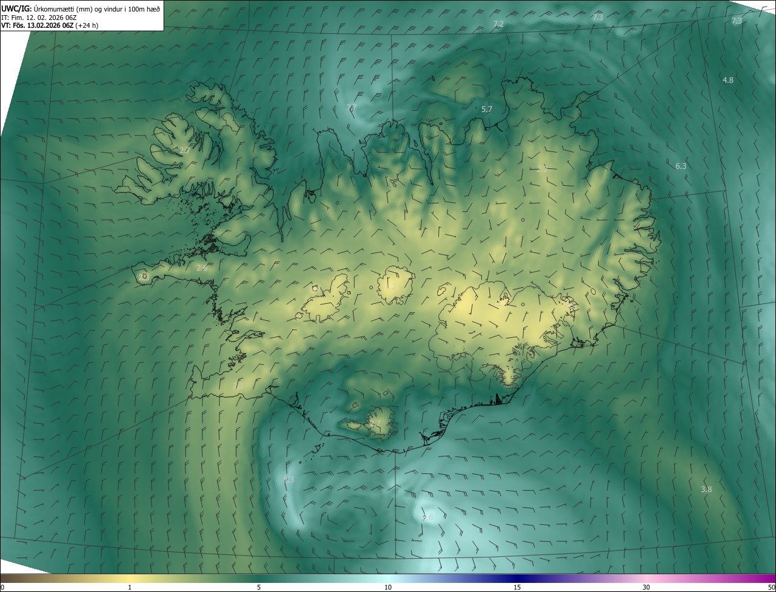Click the 7.2 value label on the map
The height and width of the screenshot is (592, 776).
click(x=499, y=24)
